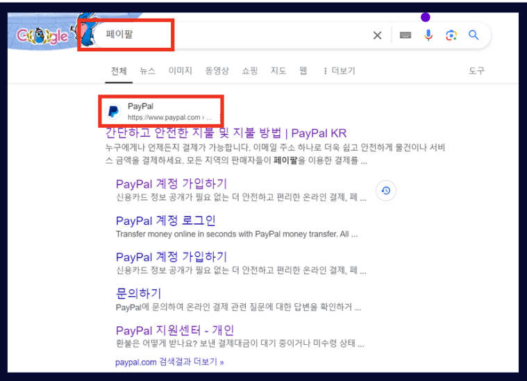Image resolution: width=527 pixels, height=381 pixels.
Task: Switch to the 이미지 tab
Action: (180, 71)
